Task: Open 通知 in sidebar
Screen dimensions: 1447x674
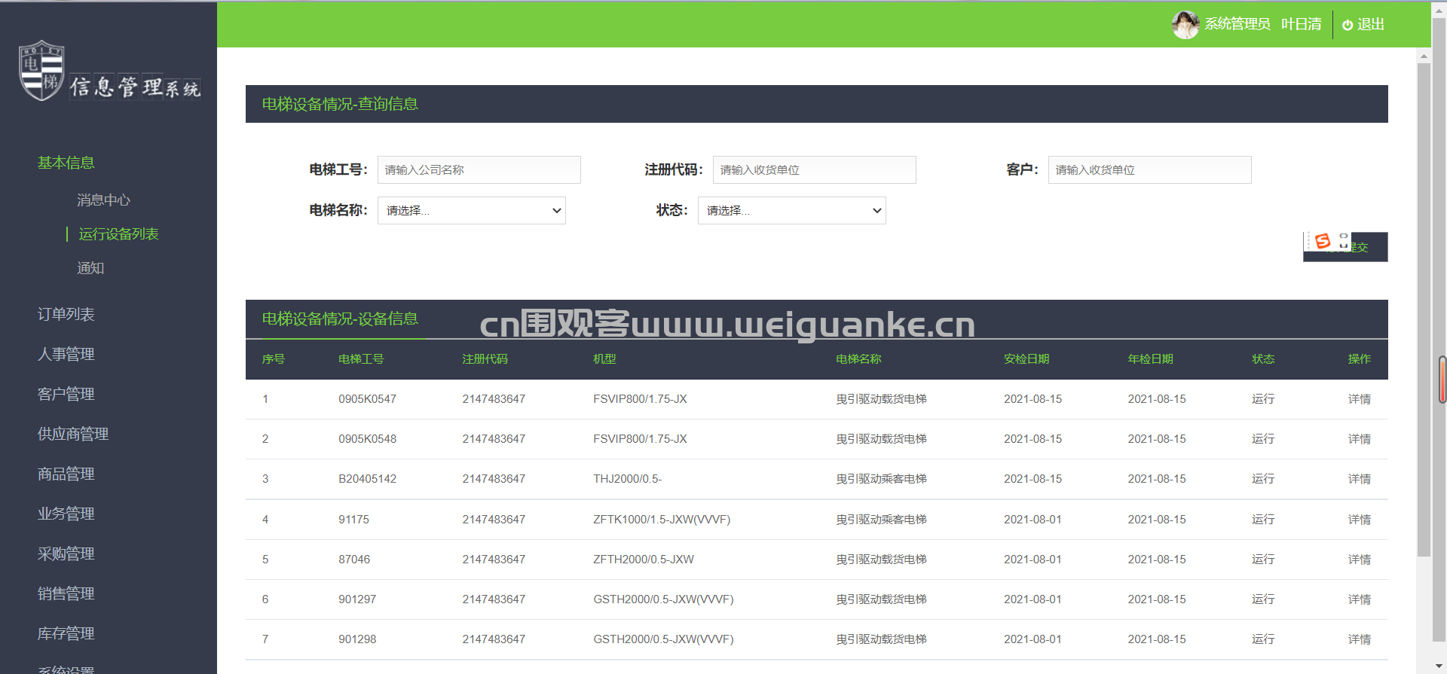Action: [x=90, y=268]
